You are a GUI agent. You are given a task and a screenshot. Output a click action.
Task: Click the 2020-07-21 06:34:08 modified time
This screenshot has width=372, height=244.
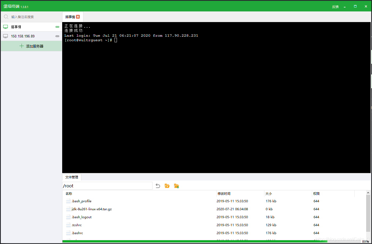coord(232,209)
